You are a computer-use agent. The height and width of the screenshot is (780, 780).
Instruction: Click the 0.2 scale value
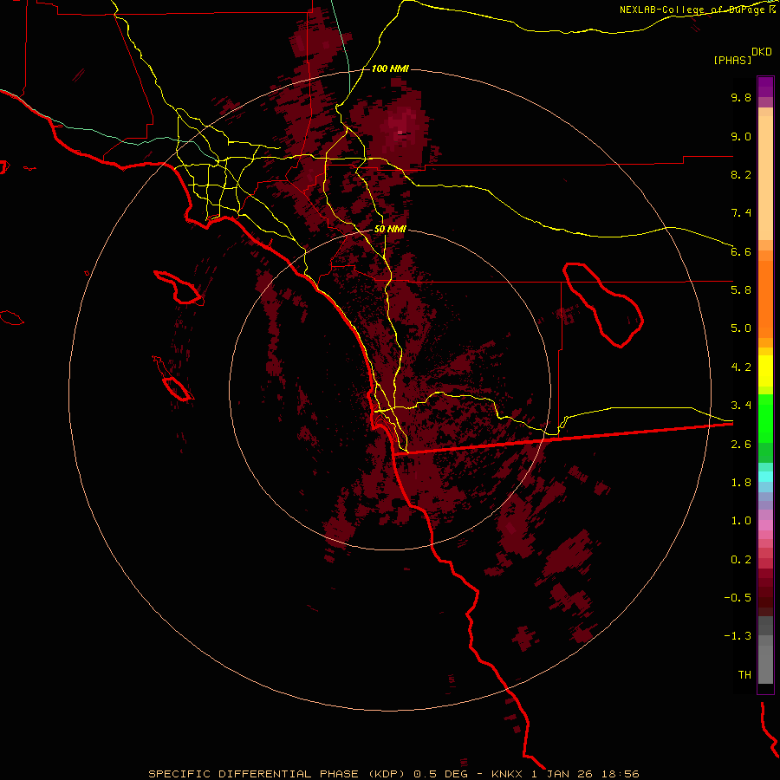(741, 560)
